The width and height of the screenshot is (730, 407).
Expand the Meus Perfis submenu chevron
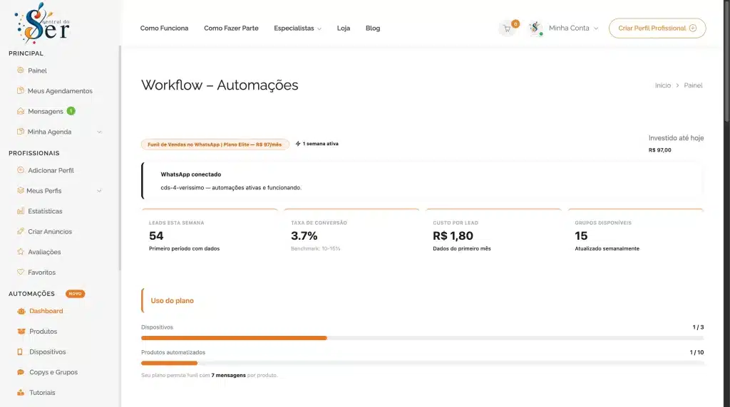99,191
